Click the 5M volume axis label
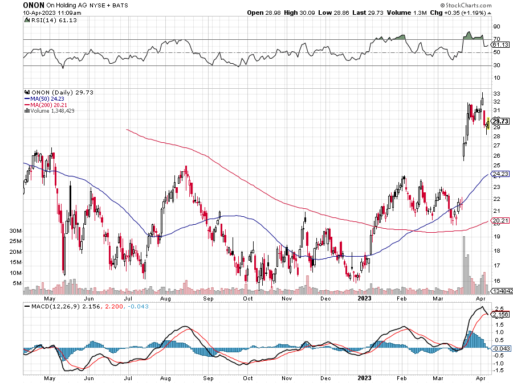513x383 pixels. pos(17,283)
